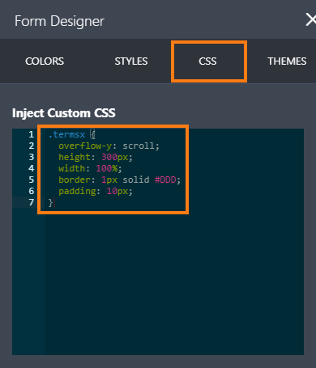316x368 pixels.
Task: Switch to the COLORS tab
Action: (x=45, y=61)
